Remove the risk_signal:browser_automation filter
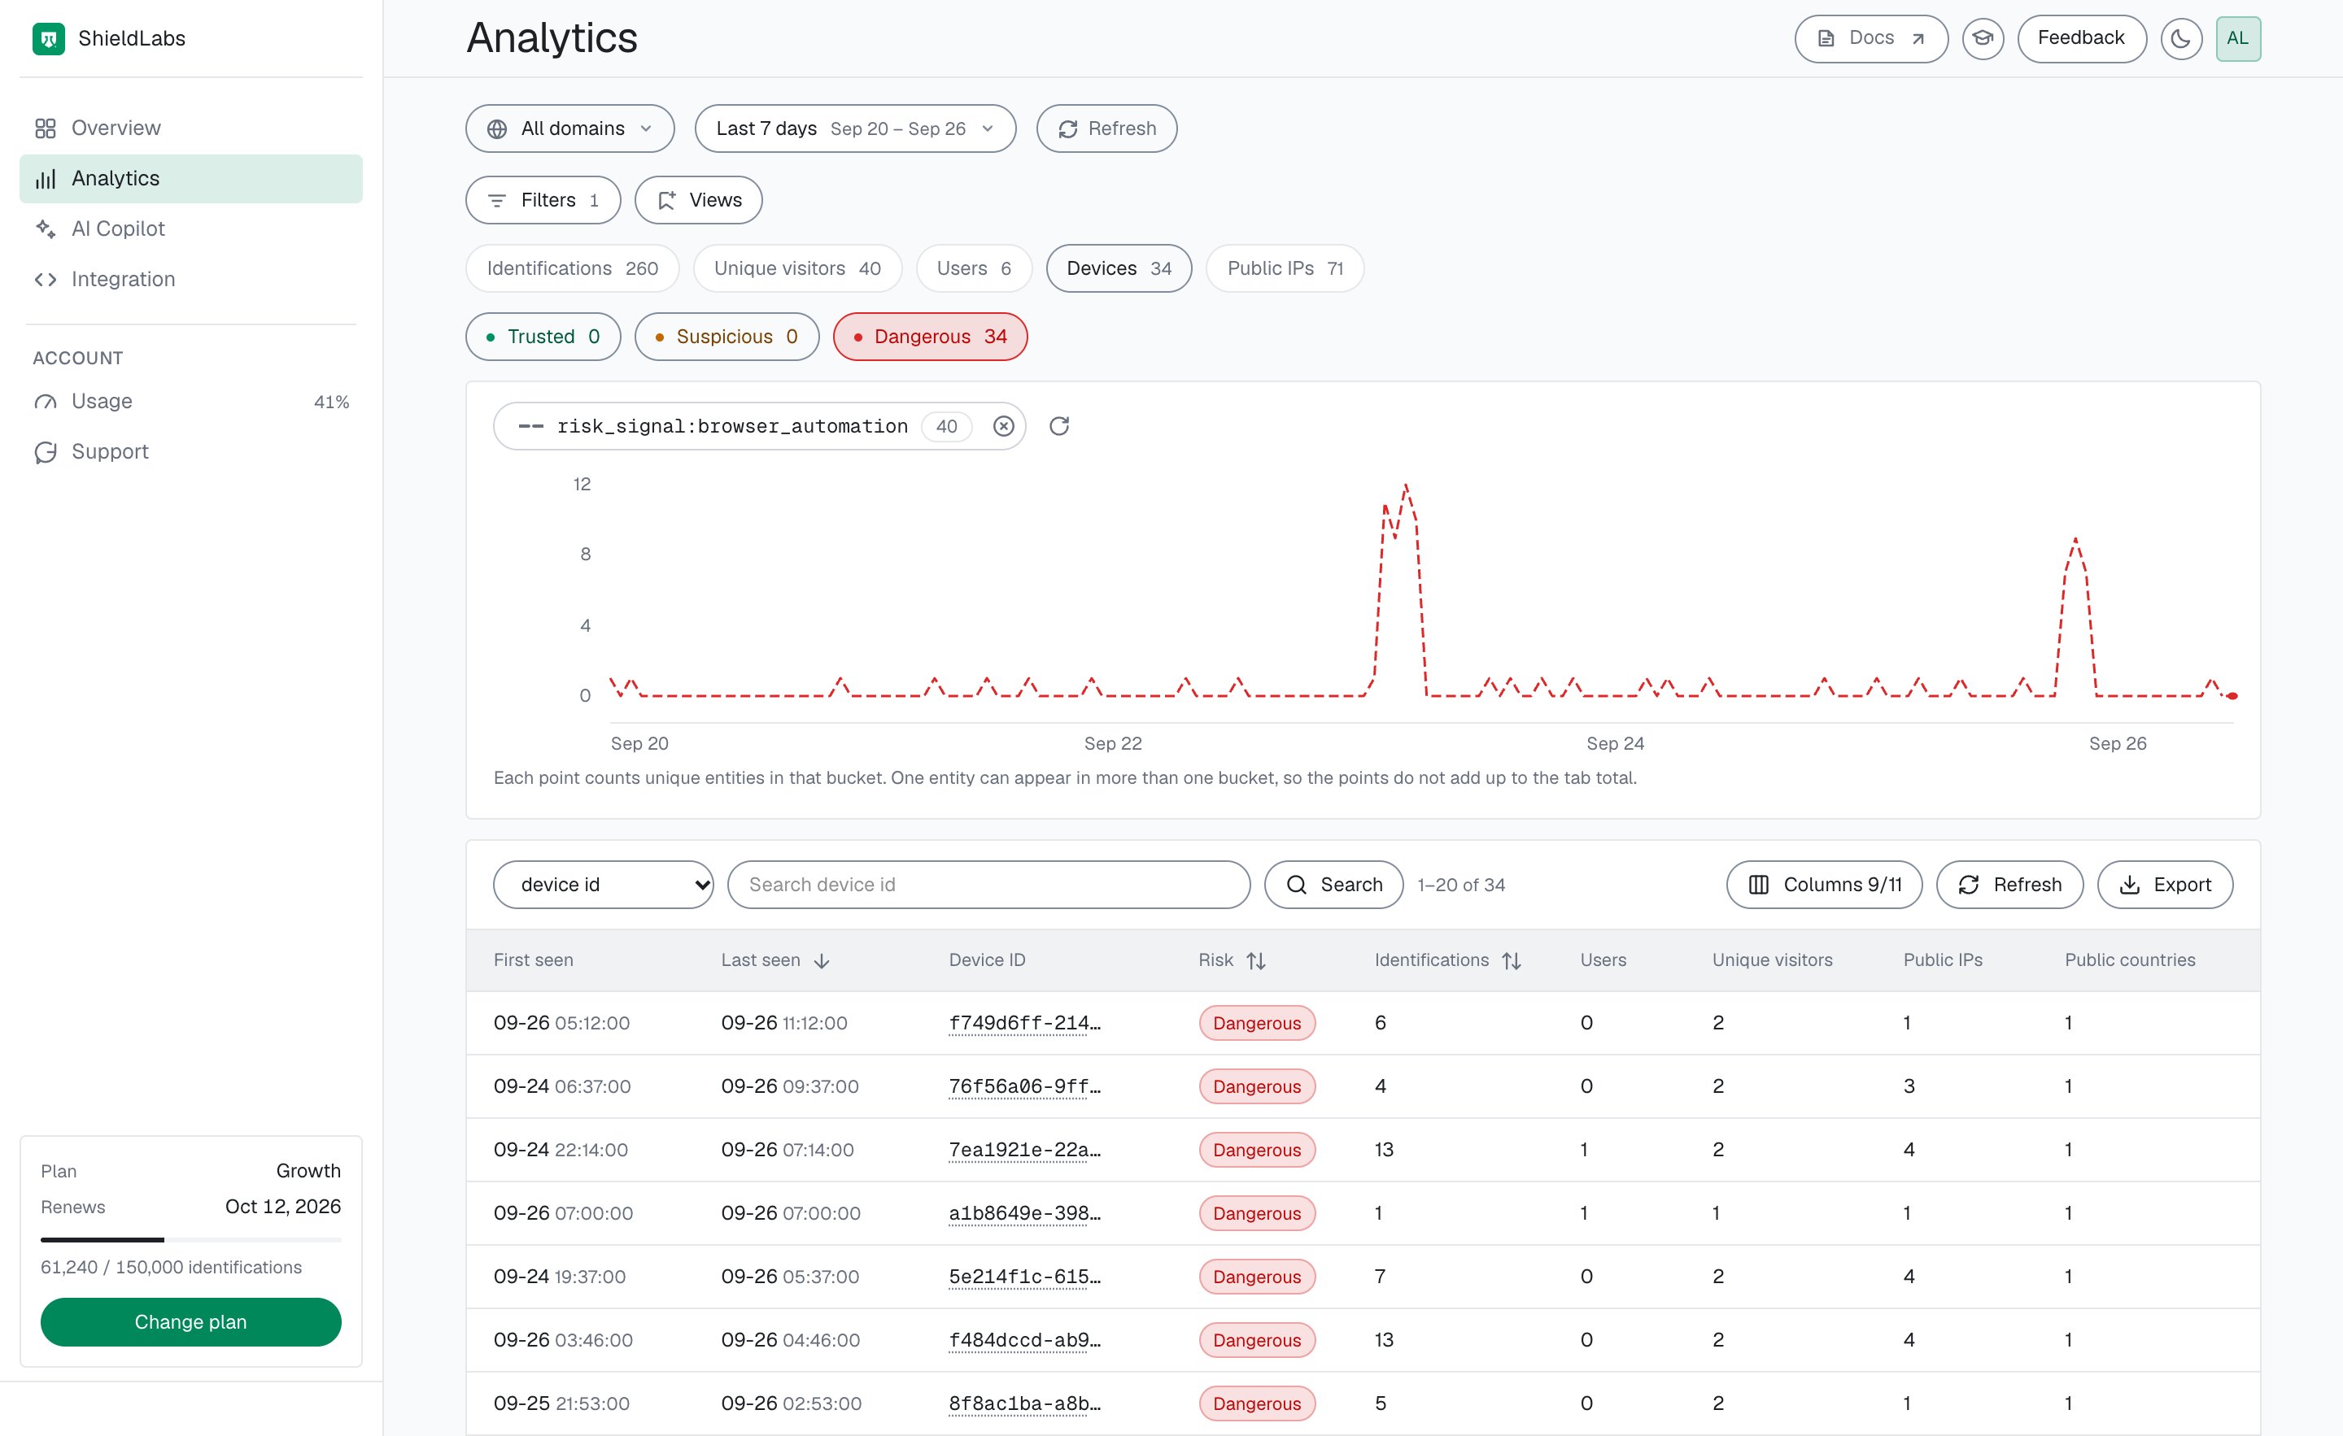 [x=1003, y=427]
